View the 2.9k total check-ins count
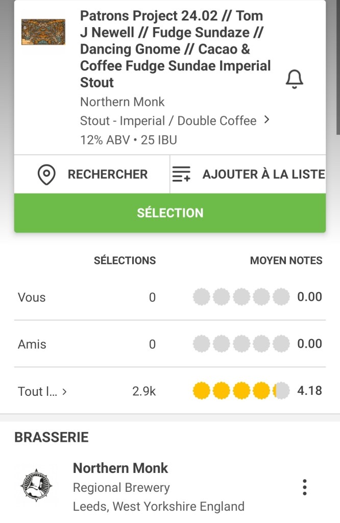The width and height of the screenshot is (340, 523). [143, 391]
